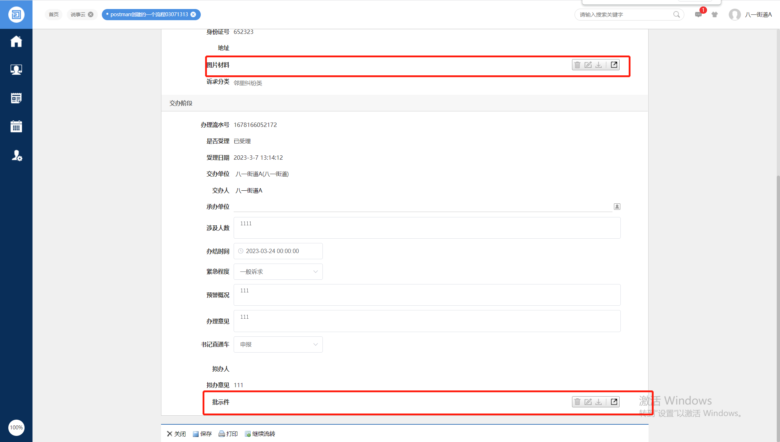Switch to the 说事云 tab

click(x=78, y=14)
